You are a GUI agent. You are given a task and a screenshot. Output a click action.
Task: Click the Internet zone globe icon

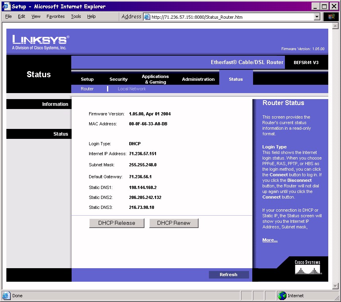pyautogui.click(x=282, y=296)
